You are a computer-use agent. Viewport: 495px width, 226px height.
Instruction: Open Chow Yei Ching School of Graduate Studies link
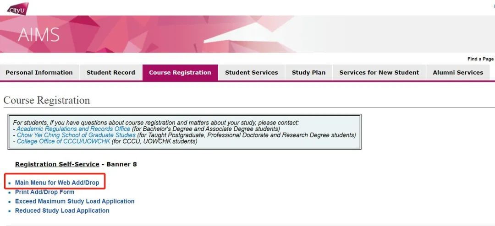(76, 135)
